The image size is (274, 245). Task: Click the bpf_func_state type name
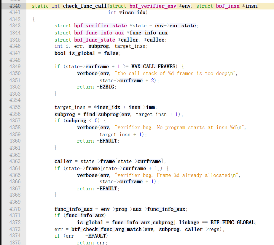[x=95, y=40]
